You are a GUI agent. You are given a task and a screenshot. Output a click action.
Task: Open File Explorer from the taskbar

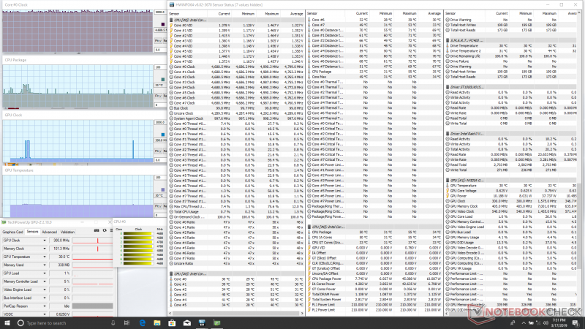(157, 322)
